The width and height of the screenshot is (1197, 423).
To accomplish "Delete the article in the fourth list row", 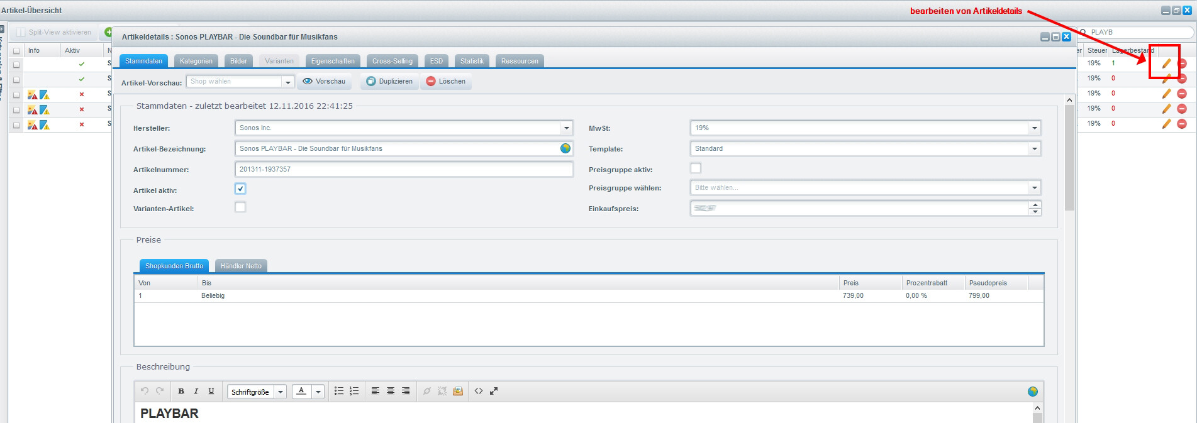I will pos(1182,109).
